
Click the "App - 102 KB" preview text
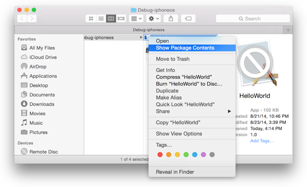pyautogui.click(x=264, y=110)
